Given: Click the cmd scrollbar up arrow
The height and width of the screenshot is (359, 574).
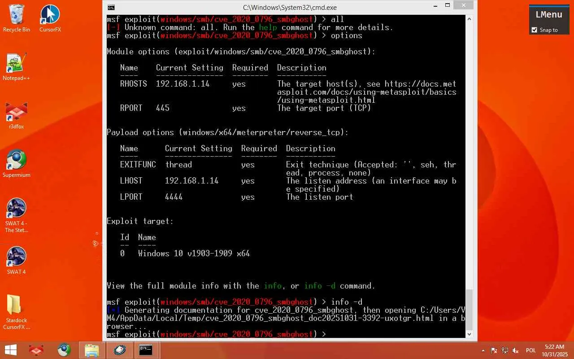Looking at the screenshot, I should tap(470, 19).
